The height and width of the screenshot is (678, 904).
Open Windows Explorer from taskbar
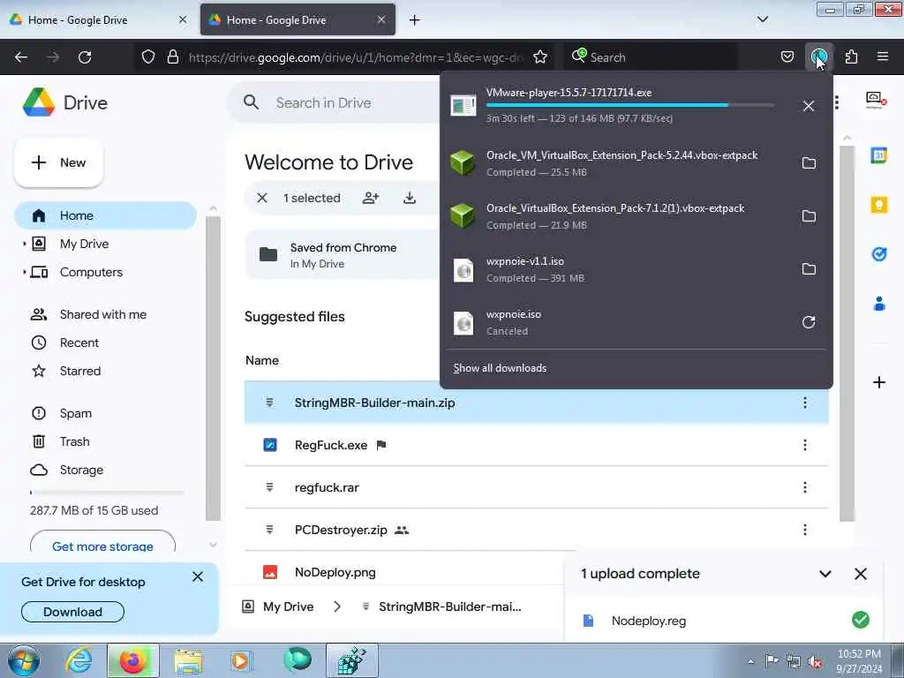(x=189, y=660)
